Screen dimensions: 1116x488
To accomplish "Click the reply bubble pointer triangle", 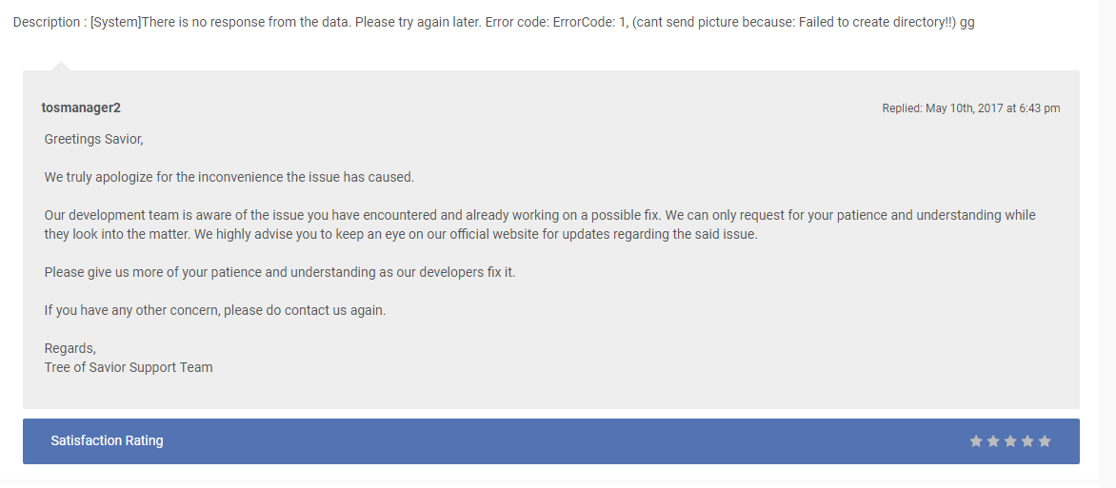I will click(x=60, y=66).
